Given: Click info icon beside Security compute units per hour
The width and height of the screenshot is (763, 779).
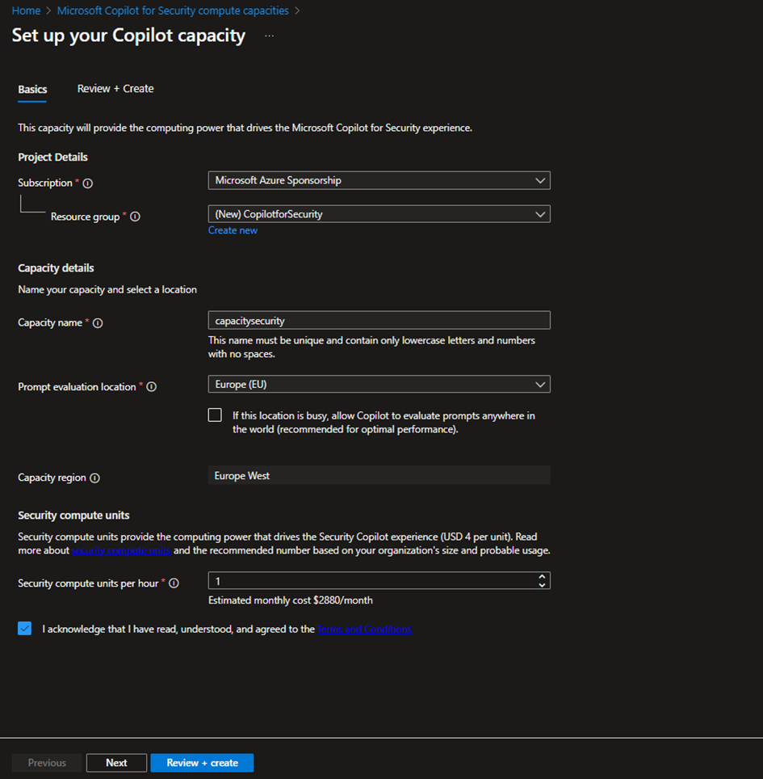Looking at the screenshot, I should point(174,583).
